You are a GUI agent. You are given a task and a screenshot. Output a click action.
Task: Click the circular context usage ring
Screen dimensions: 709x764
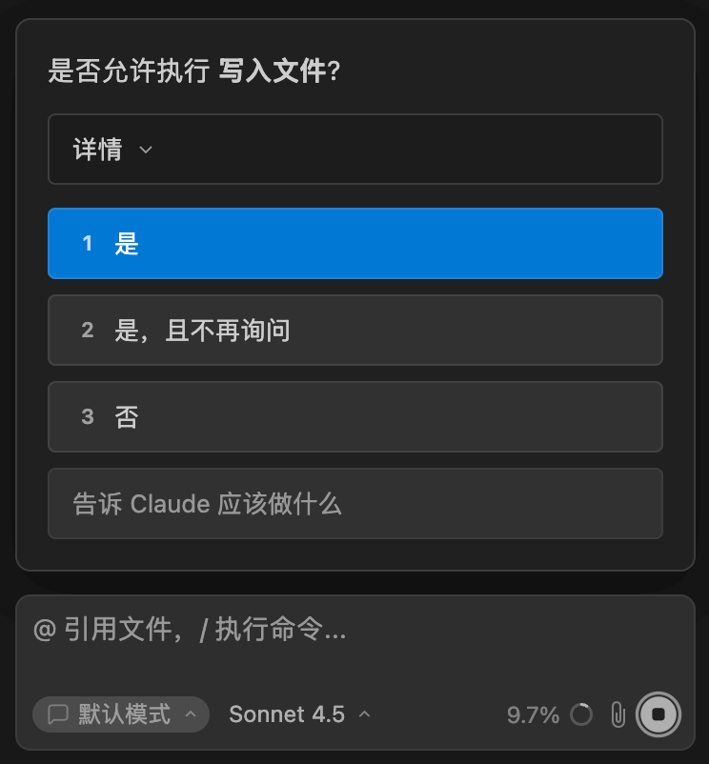tap(580, 714)
